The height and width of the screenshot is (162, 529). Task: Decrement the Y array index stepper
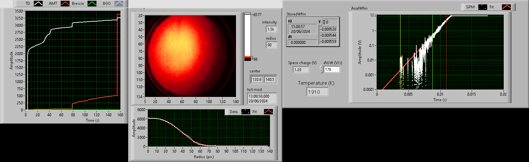[324, 24]
